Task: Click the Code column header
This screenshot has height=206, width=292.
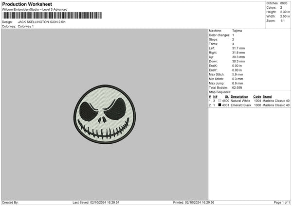Action: tap(257, 97)
